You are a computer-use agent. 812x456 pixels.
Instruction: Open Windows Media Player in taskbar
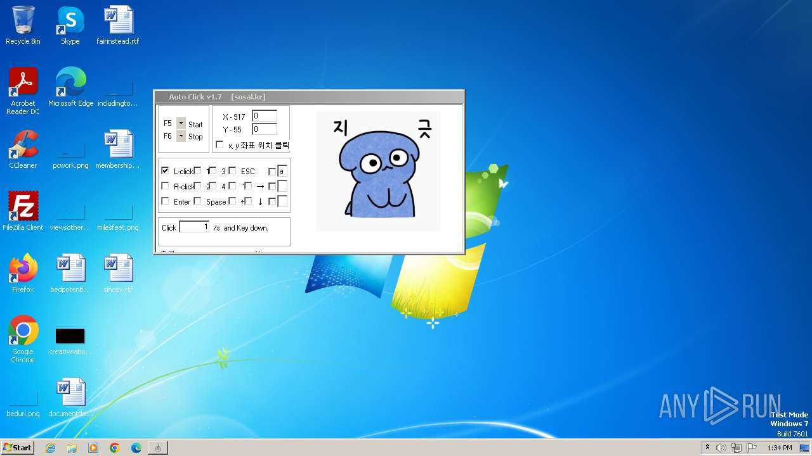pos(93,448)
